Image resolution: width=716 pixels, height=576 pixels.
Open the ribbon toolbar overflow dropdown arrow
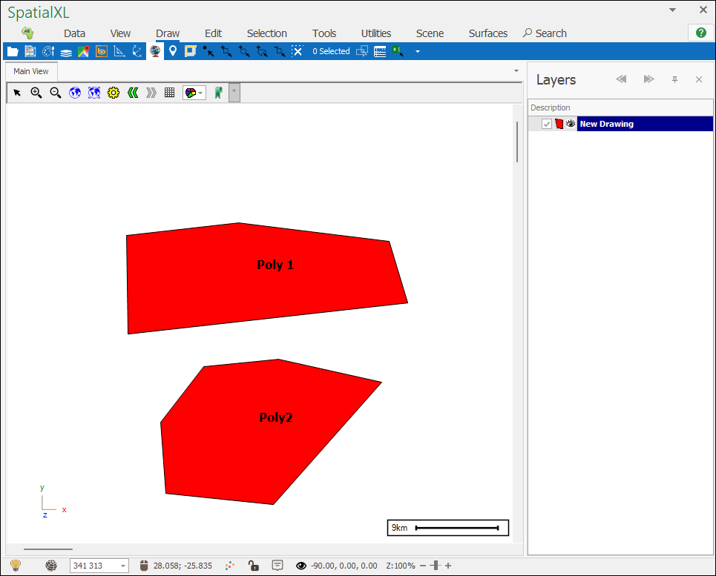[417, 51]
